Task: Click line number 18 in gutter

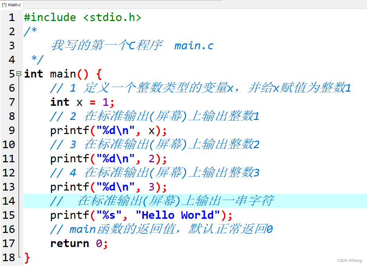Action: click(9, 258)
